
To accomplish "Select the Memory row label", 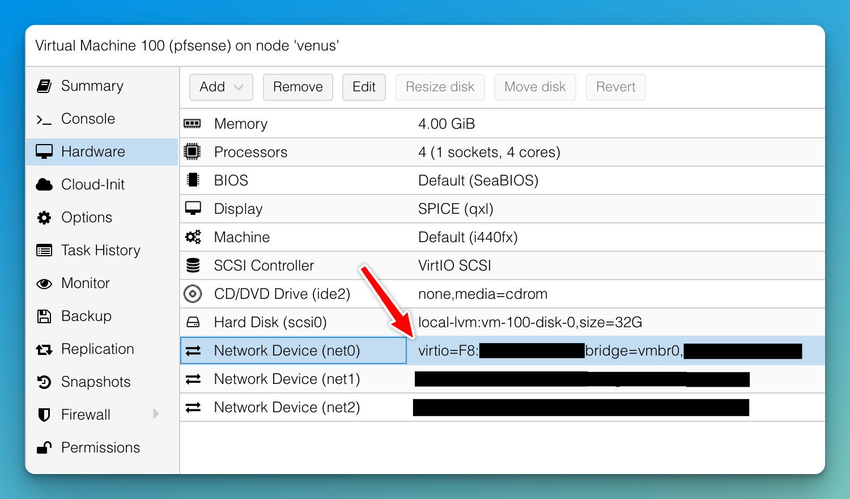I will coord(241,124).
